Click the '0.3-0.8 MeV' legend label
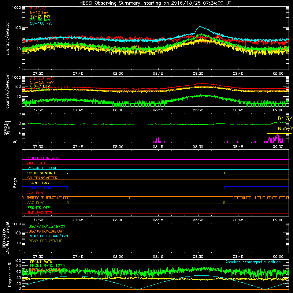Viewport: 293px width, 293px height. 42,82
